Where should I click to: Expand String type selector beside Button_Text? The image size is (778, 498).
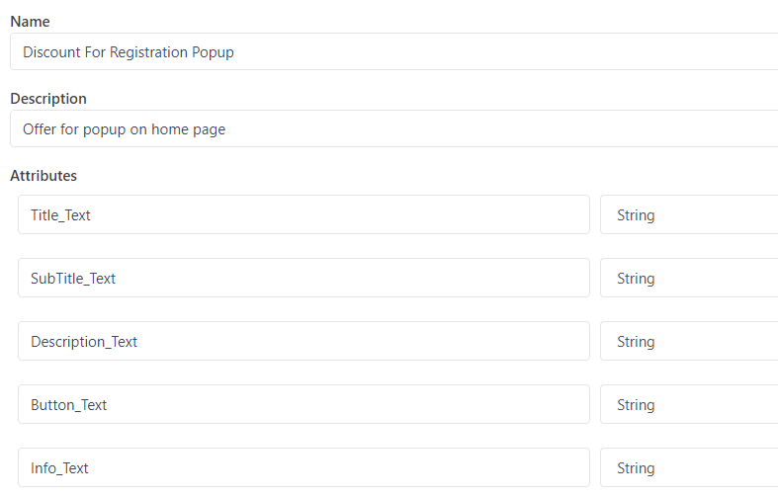689,404
